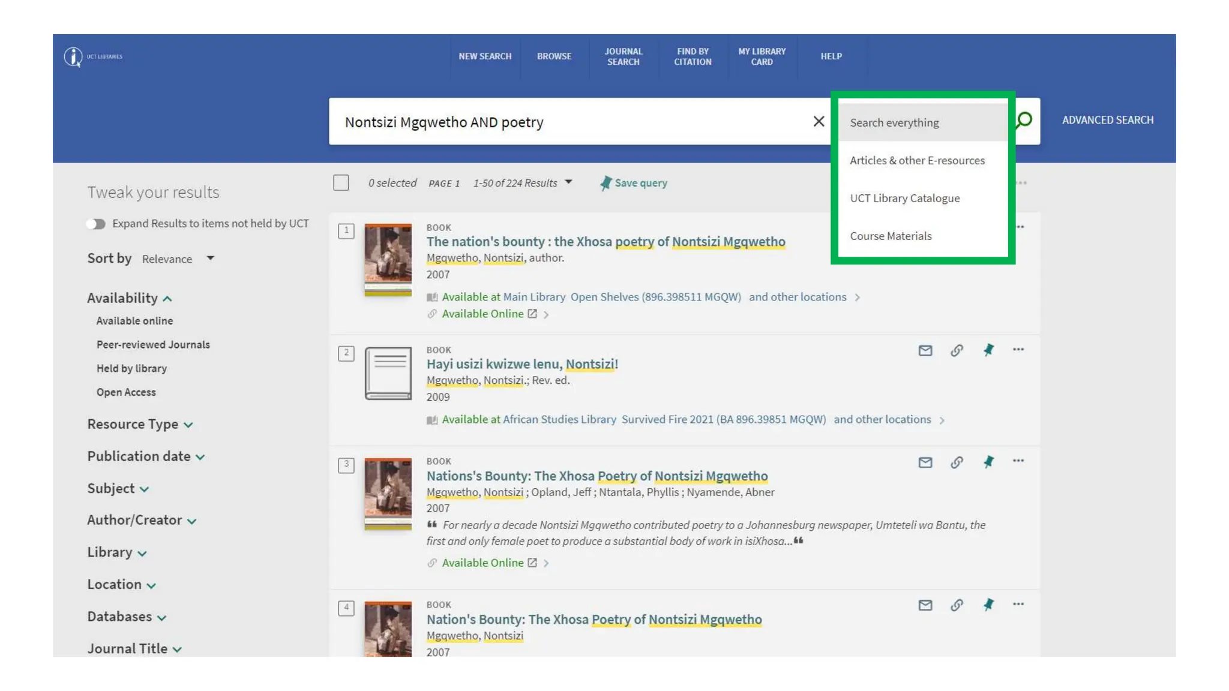Open the Journal Search menu item
Image resolution: width=1229 pixels, height=691 pixels.
pyautogui.click(x=623, y=56)
